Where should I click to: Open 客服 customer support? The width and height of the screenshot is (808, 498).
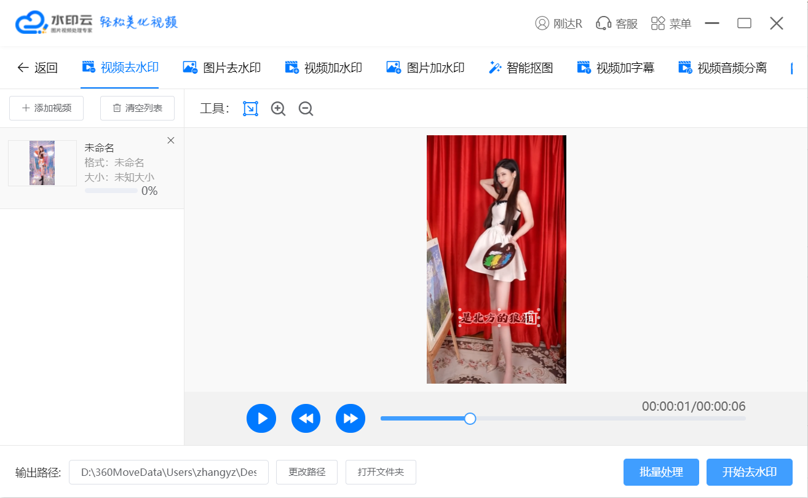(x=617, y=24)
